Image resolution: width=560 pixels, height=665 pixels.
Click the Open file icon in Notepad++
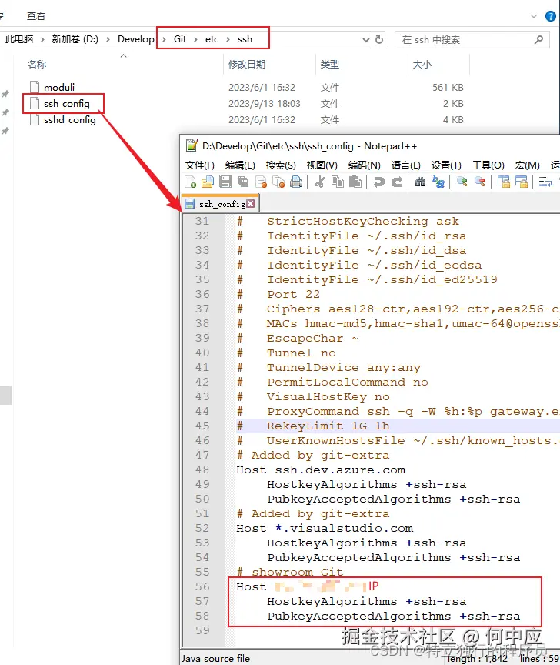pos(208,182)
